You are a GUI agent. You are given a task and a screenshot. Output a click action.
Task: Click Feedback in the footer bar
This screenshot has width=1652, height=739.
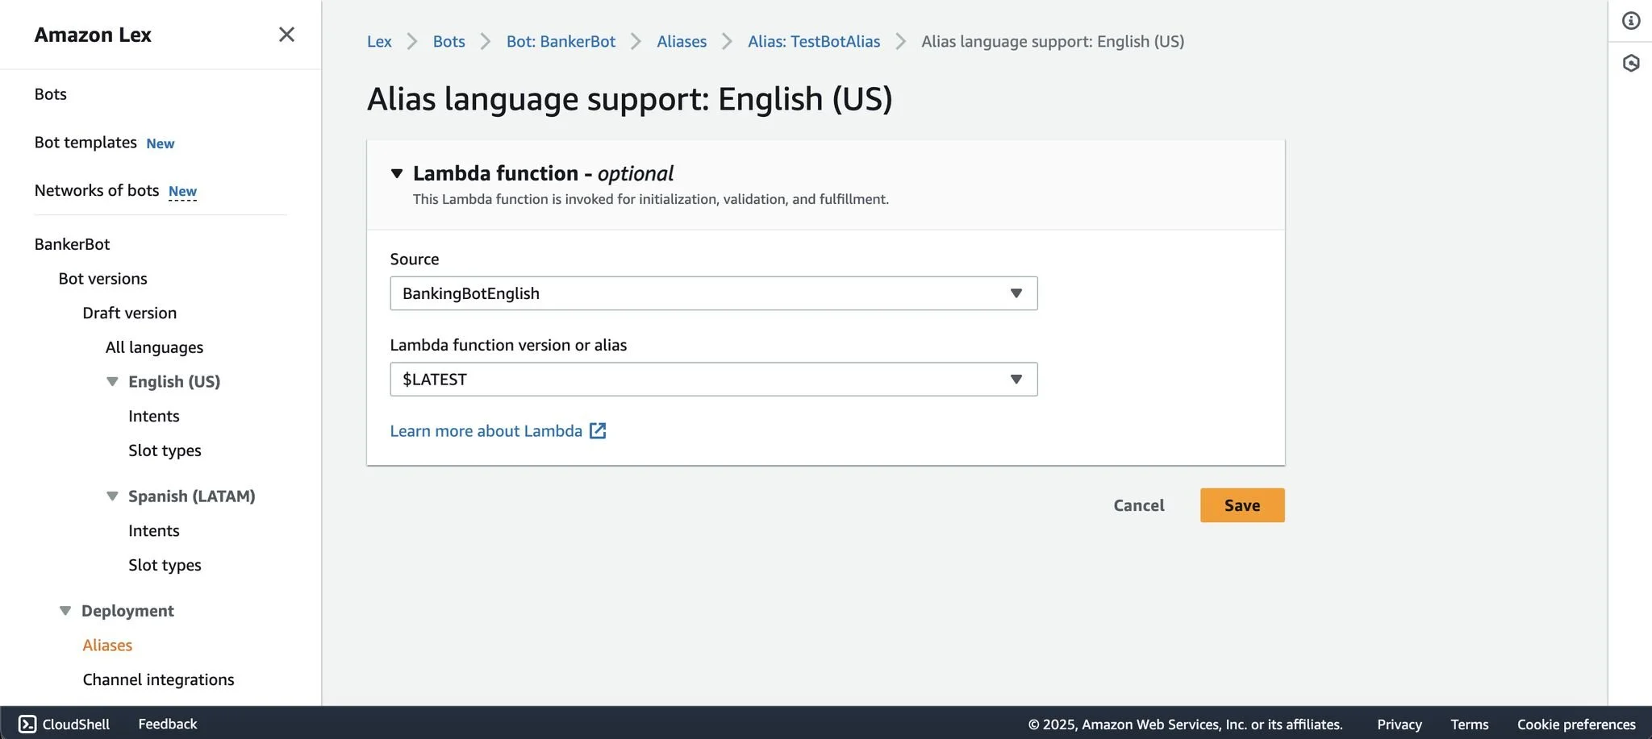tap(167, 724)
